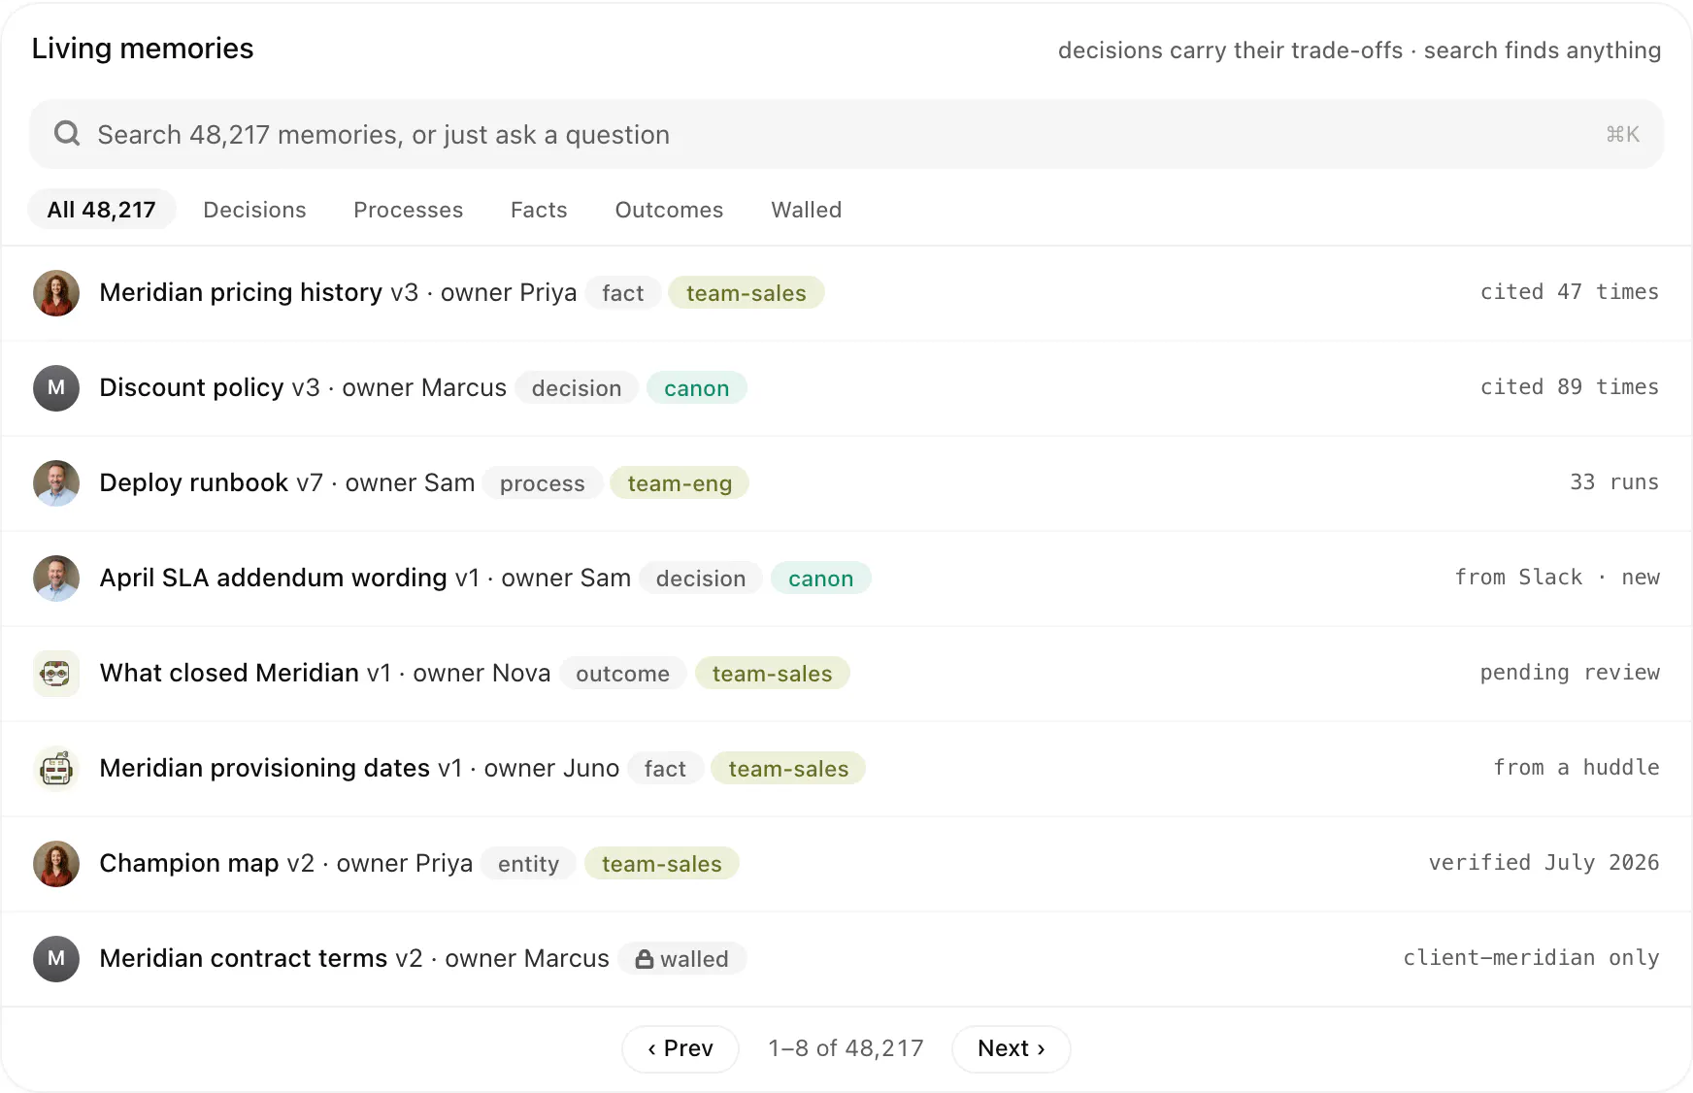Click 'from a huddle' text

[1577, 768]
